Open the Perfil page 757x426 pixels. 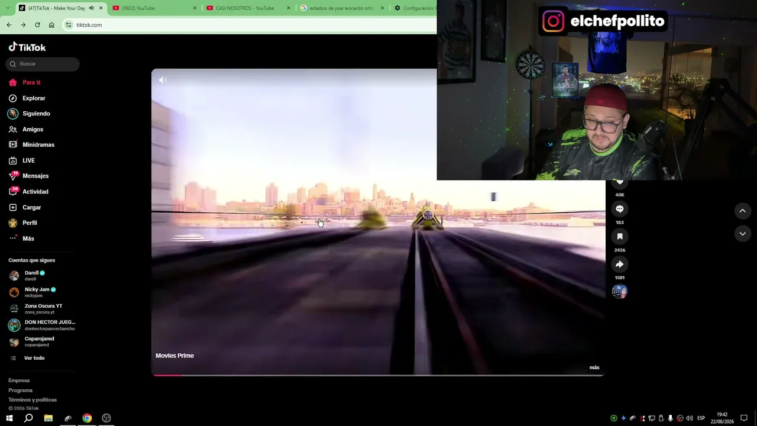coord(23,223)
